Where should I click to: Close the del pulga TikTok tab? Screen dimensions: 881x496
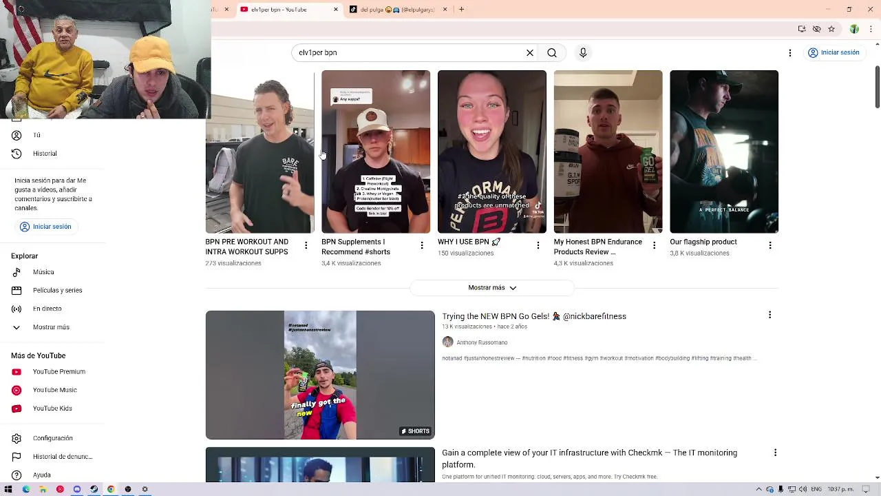coord(445,10)
